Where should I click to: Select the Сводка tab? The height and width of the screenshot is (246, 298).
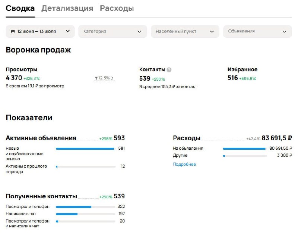[20, 8]
